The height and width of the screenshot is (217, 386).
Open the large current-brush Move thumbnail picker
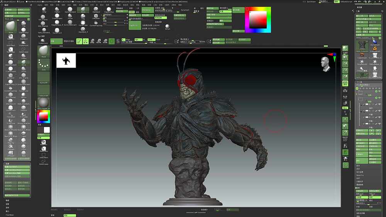coord(10,27)
